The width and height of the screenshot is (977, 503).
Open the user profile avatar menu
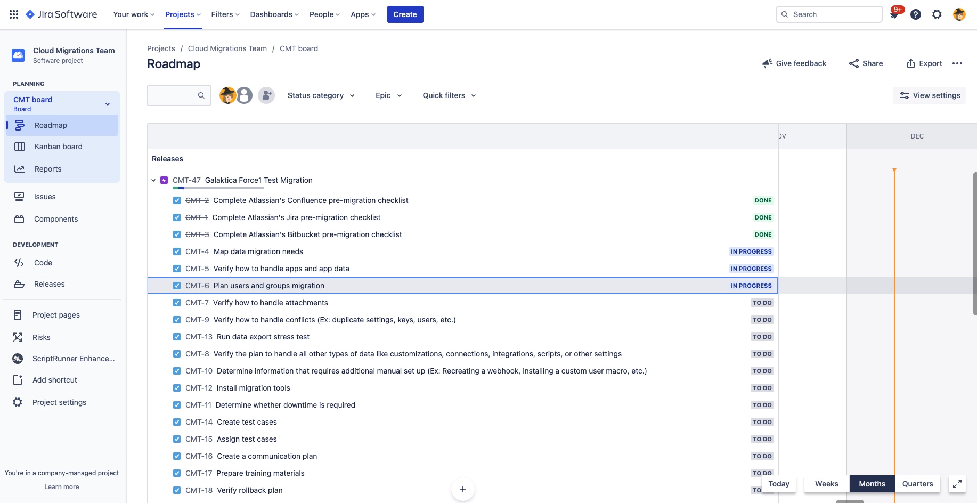click(x=959, y=14)
